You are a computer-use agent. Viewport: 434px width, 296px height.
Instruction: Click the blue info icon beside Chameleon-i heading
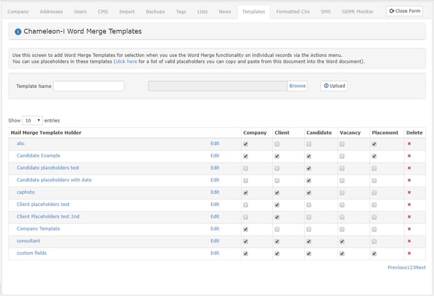(18, 32)
